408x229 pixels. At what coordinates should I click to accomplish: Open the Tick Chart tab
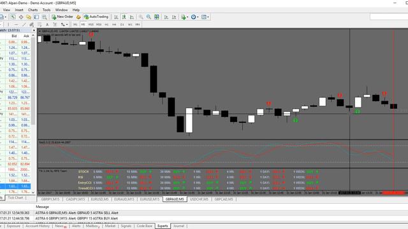tap(15, 198)
